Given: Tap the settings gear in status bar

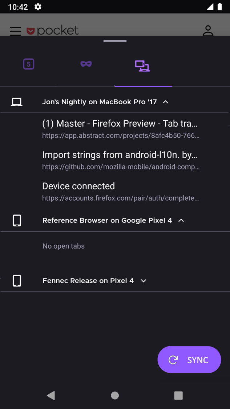Looking at the screenshot, I should point(38,7).
